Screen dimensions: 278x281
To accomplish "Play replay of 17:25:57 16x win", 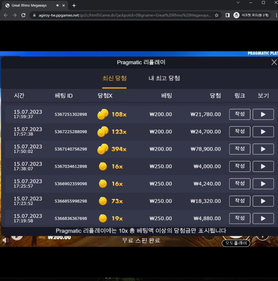I will 263,184.
